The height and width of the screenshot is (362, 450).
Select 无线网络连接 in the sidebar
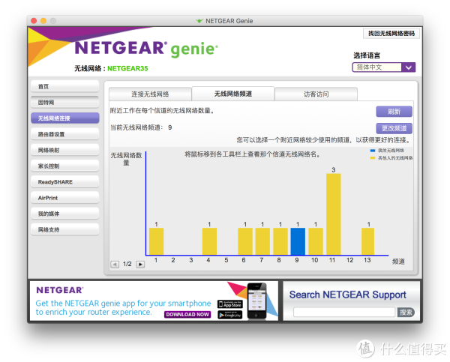64,118
